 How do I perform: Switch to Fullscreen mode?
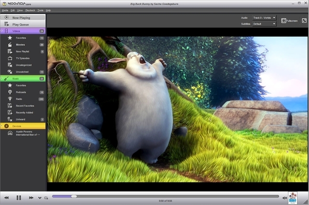289,21
